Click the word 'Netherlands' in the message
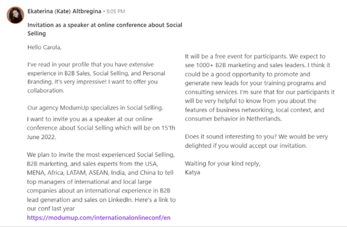 click(x=264, y=119)
